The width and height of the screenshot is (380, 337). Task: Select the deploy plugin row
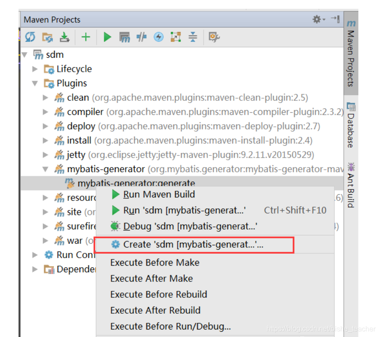[182, 126]
